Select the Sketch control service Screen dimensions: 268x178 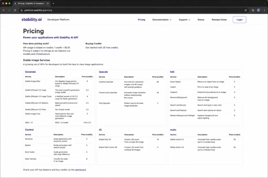tap(28, 145)
